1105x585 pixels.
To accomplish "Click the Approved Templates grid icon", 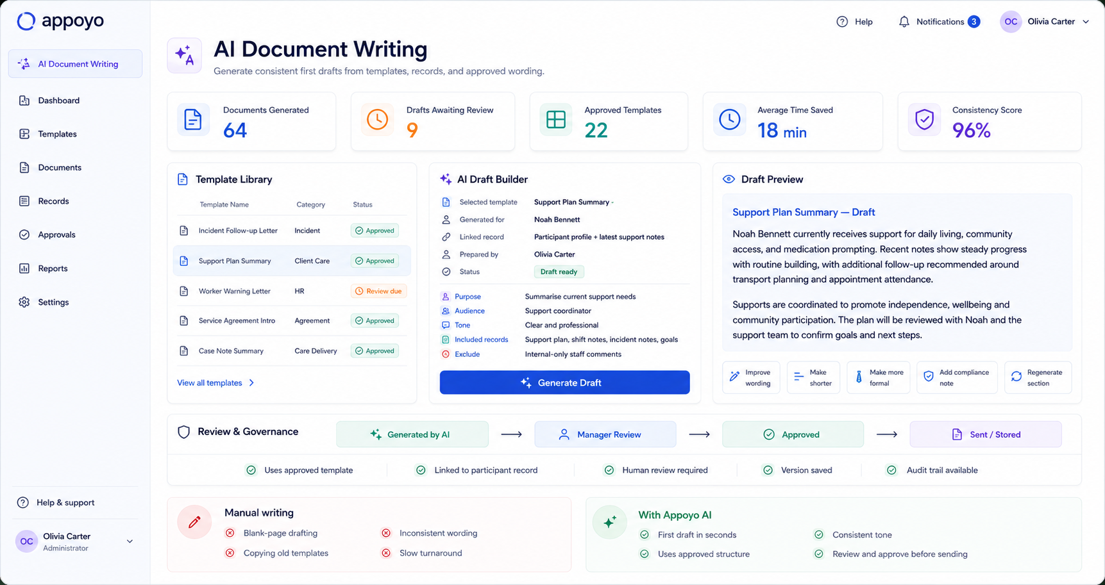I will click(x=555, y=120).
